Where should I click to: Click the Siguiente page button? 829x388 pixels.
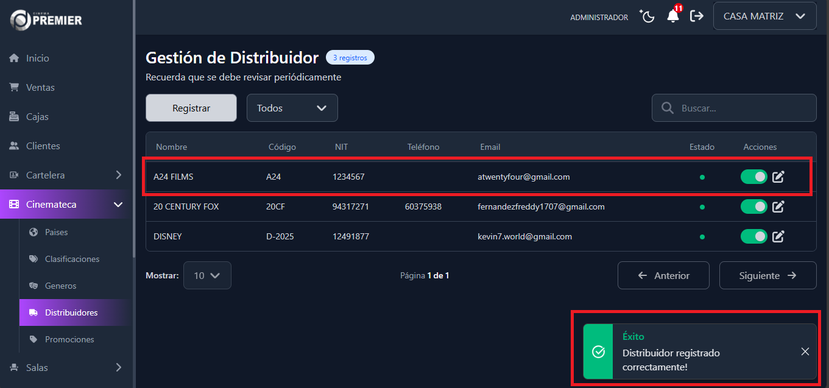pos(767,275)
